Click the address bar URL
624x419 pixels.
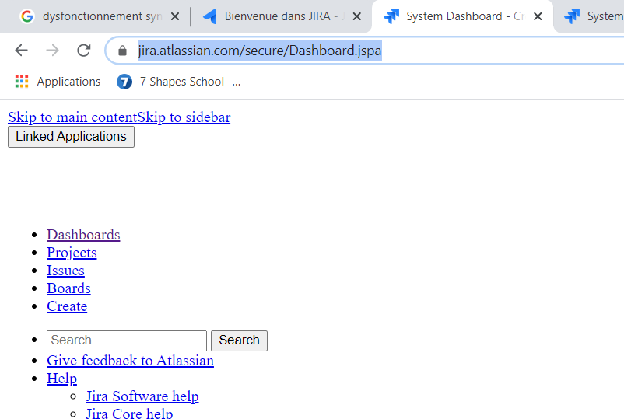click(260, 51)
